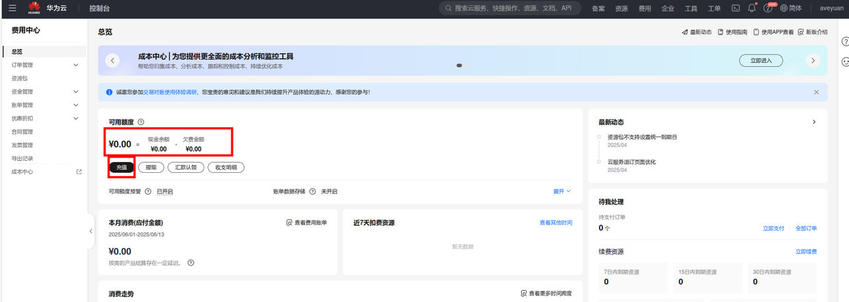849x302 pixels.
Task: Click 立即续费 link
Action: tap(807, 252)
